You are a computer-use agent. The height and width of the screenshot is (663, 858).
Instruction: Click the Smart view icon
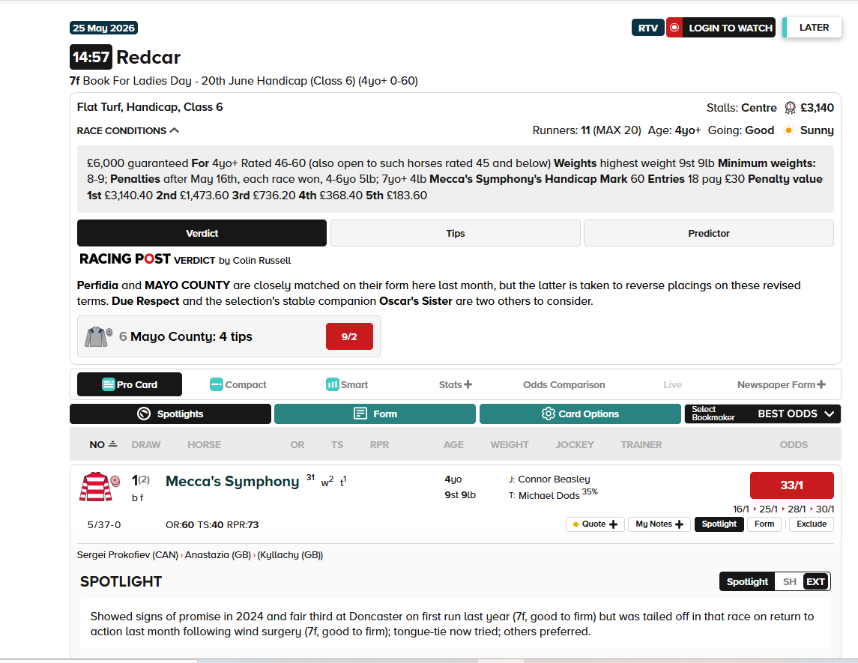pyautogui.click(x=332, y=384)
